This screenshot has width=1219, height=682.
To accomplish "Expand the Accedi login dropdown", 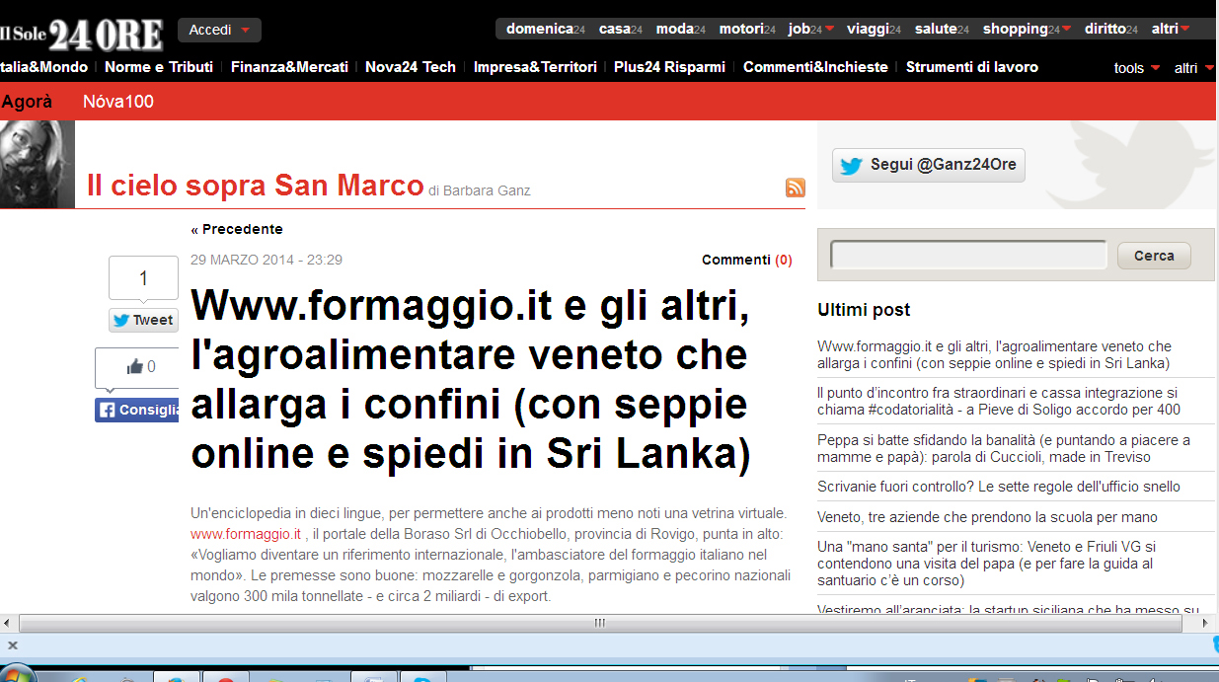I will (219, 30).
